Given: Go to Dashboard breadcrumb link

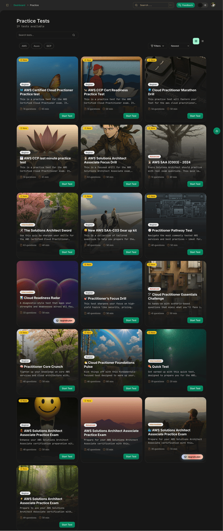Looking at the screenshot, I should (19, 5).
